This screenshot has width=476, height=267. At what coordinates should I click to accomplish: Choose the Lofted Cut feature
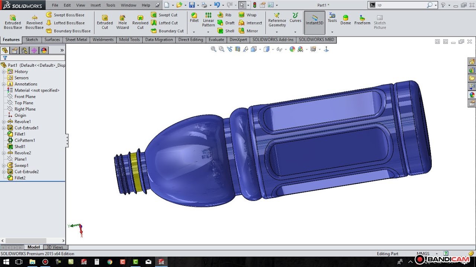tap(164, 23)
